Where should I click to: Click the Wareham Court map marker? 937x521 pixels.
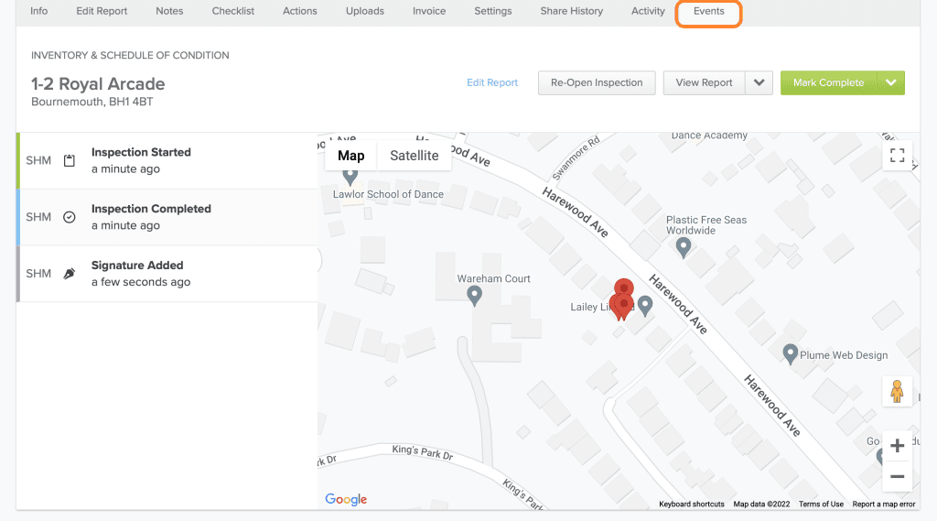pyautogui.click(x=475, y=296)
